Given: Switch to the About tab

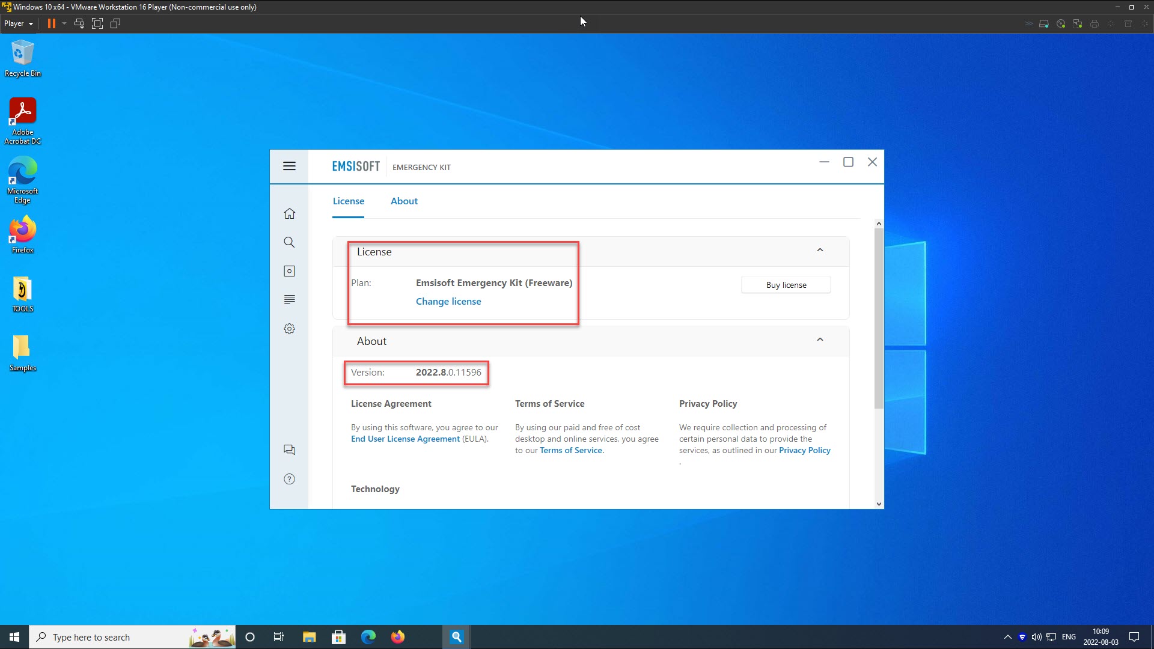Looking at the screenshot, I should pos(404,201).
